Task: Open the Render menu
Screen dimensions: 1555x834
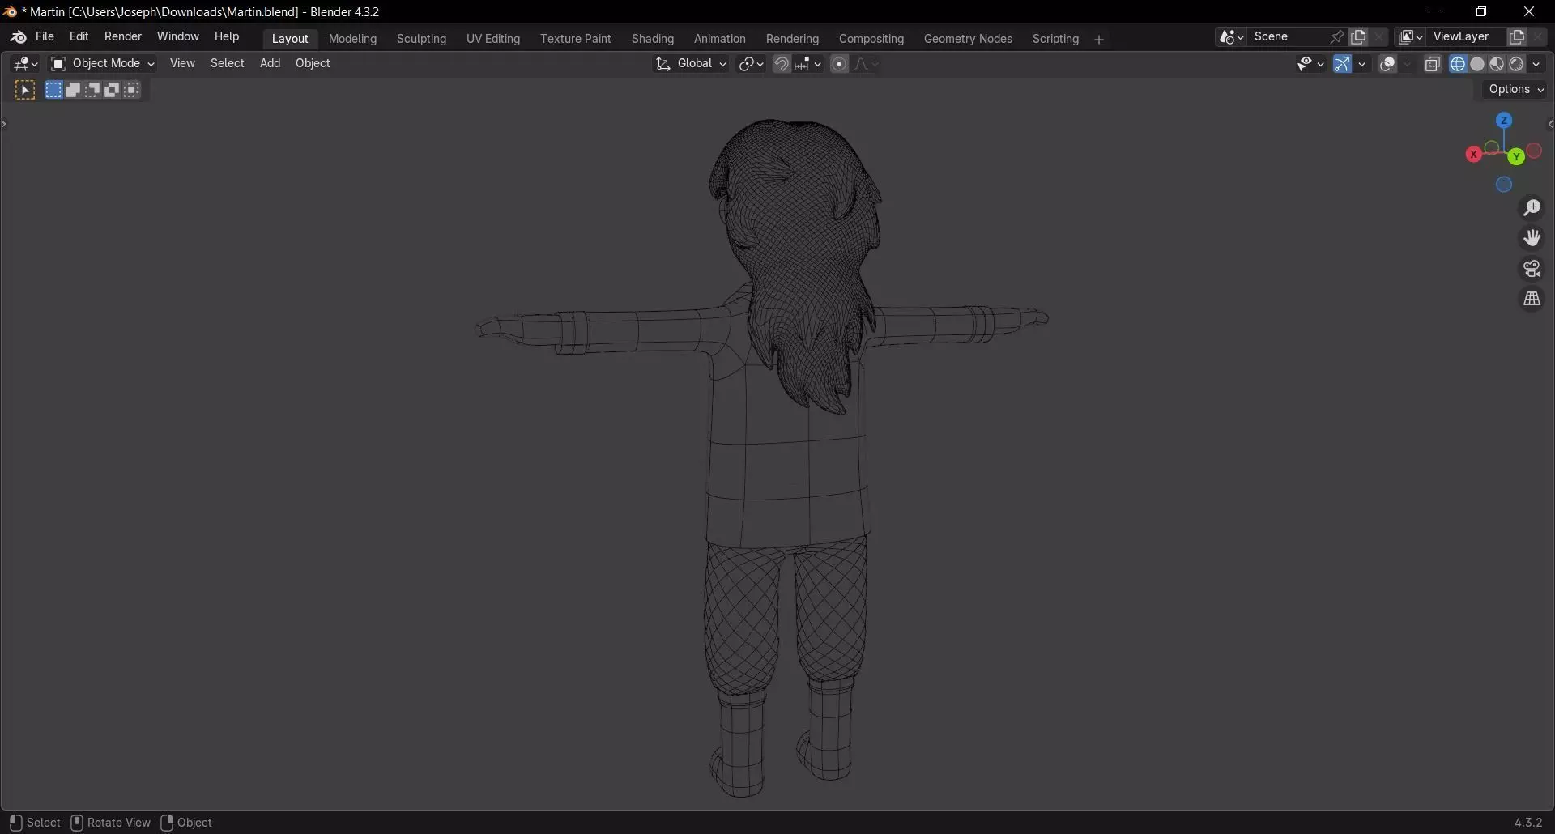Action: pos(123,37)
